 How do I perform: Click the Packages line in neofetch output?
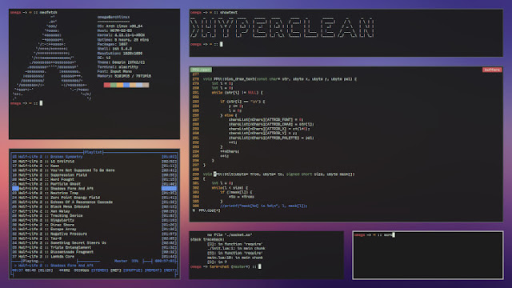click(112, 44)
